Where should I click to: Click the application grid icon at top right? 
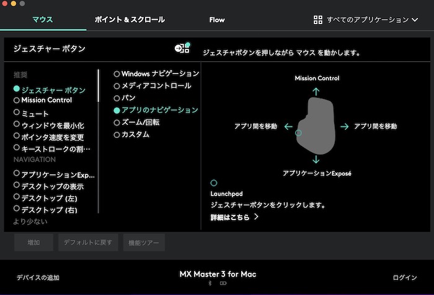[x=317, y=20]
